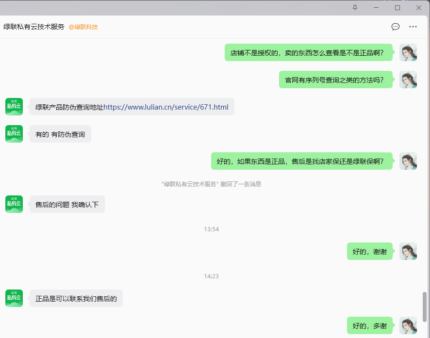430x338 pixels.
Task: Minimize the chat window
Action: click(x=376, y=8)
